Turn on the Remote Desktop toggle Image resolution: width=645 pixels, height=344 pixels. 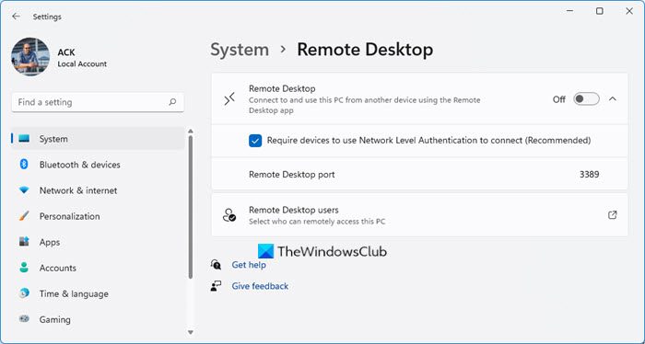[586, 99]
